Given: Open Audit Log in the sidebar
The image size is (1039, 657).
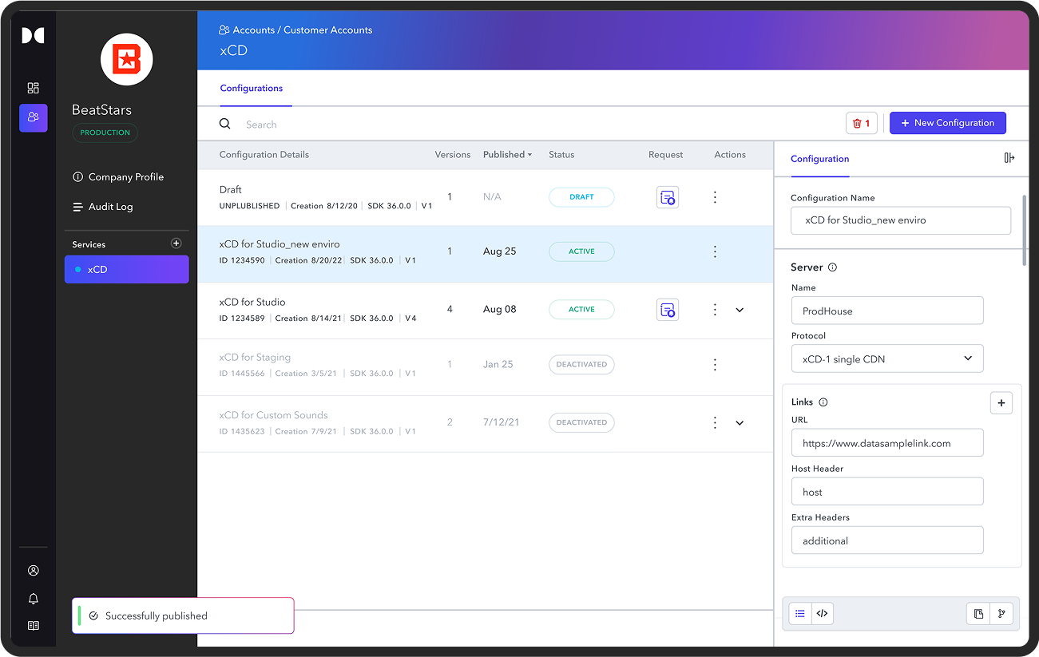Looking at the screenshot, I should 110,207.
